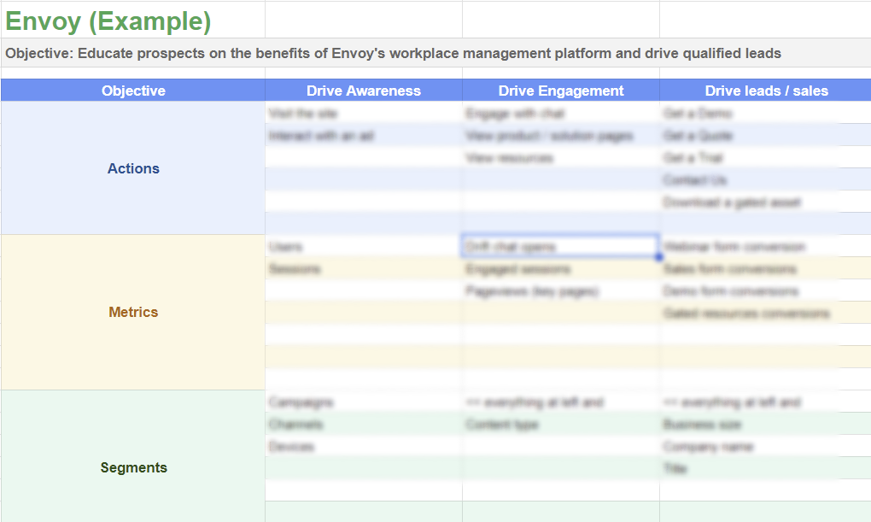Select the "Drive leads / sales" header cell

coord(765,91)
